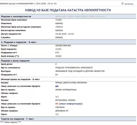Screen dimensions: 137x125
Task: Click the 'Датум ажурности:' label
Action: tap(11, 34)
